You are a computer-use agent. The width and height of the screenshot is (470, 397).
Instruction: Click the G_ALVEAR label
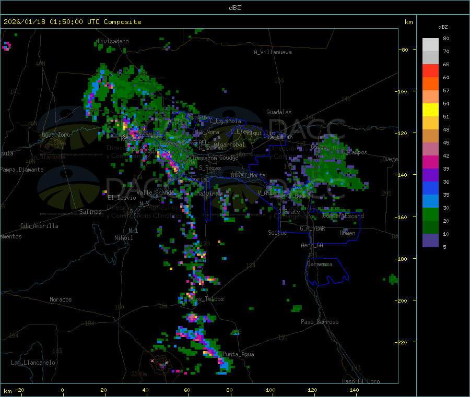(x=312, y=228)
